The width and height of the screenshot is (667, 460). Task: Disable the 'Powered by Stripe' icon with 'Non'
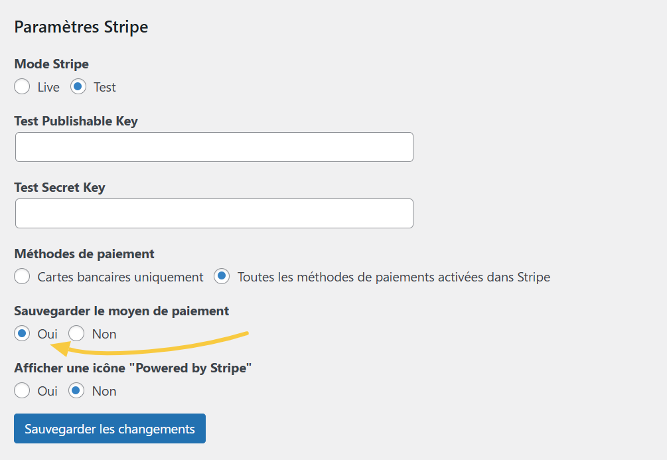[x=76, y=391]
